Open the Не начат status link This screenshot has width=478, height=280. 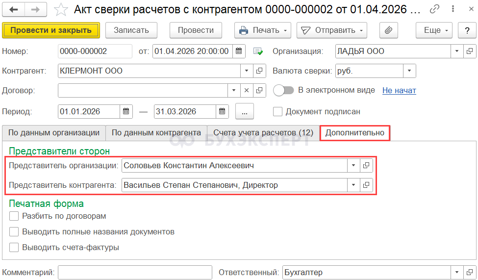coord(399,91)
